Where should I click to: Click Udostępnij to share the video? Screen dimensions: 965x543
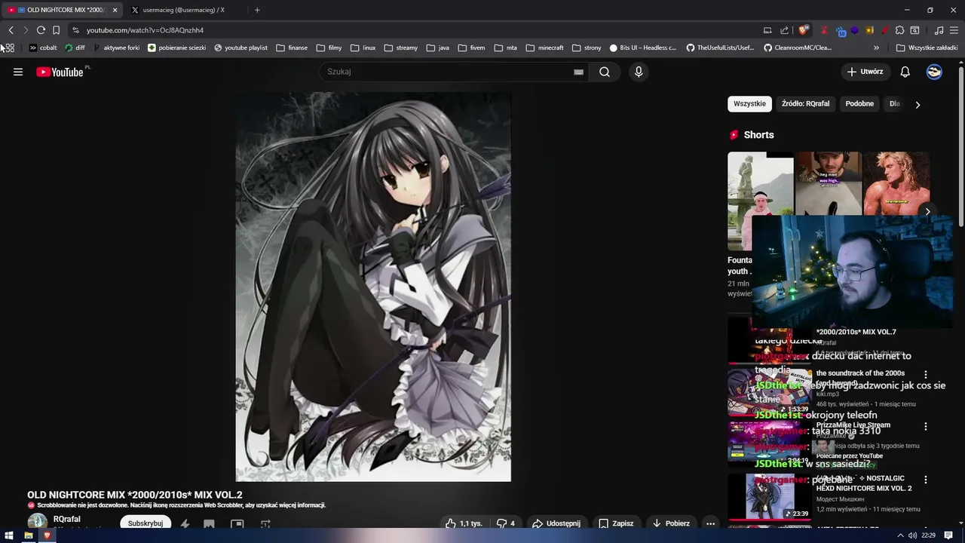click(x=556, y=523)
